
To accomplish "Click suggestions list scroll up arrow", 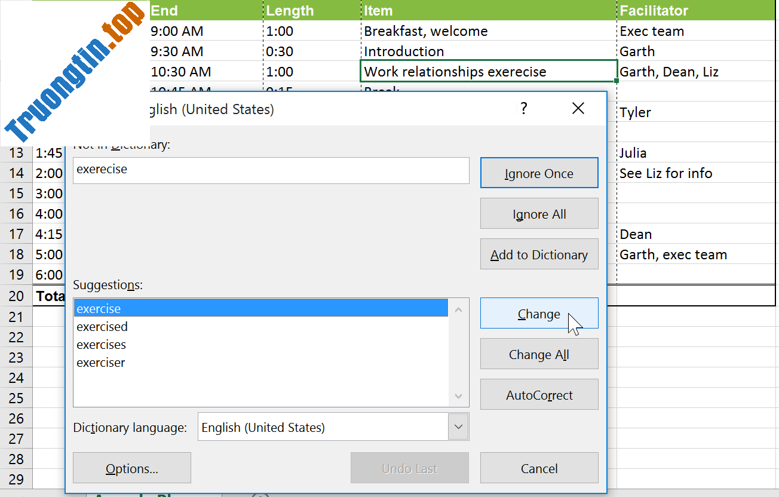I will [458, 309].
